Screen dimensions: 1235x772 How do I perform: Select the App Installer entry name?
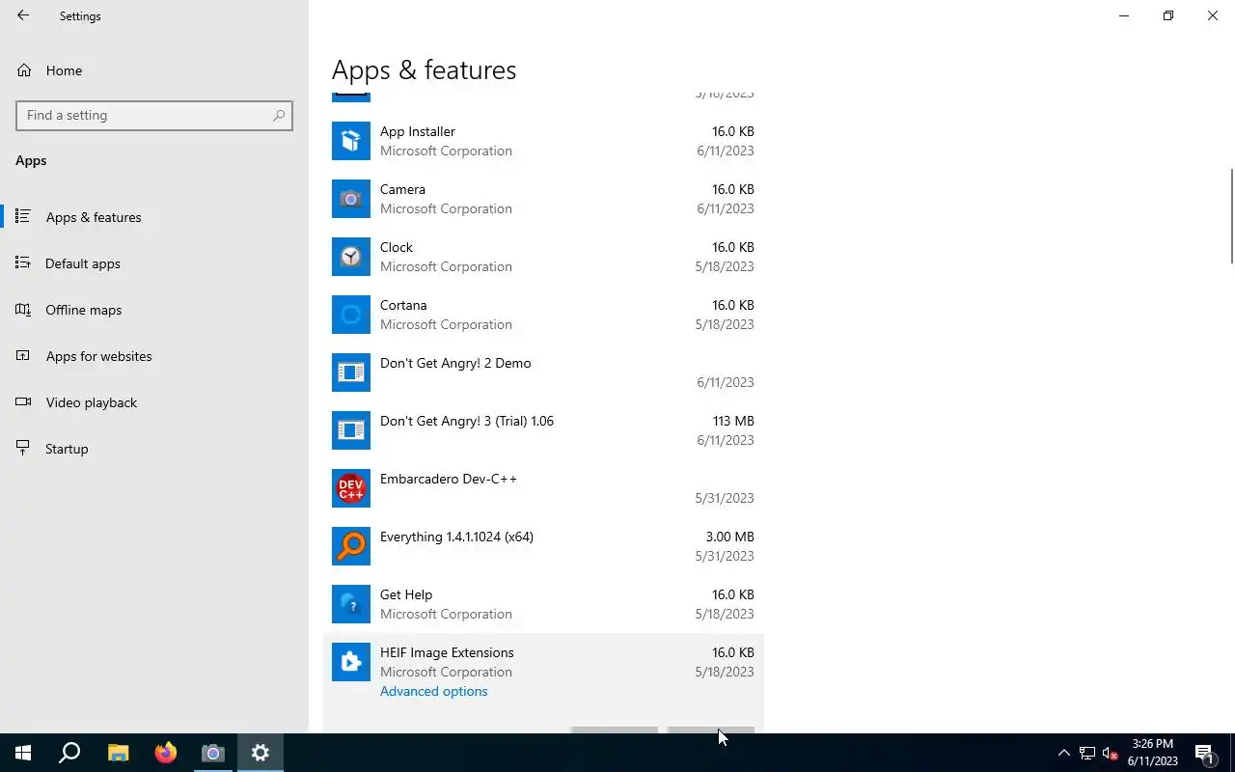(418, 131)
